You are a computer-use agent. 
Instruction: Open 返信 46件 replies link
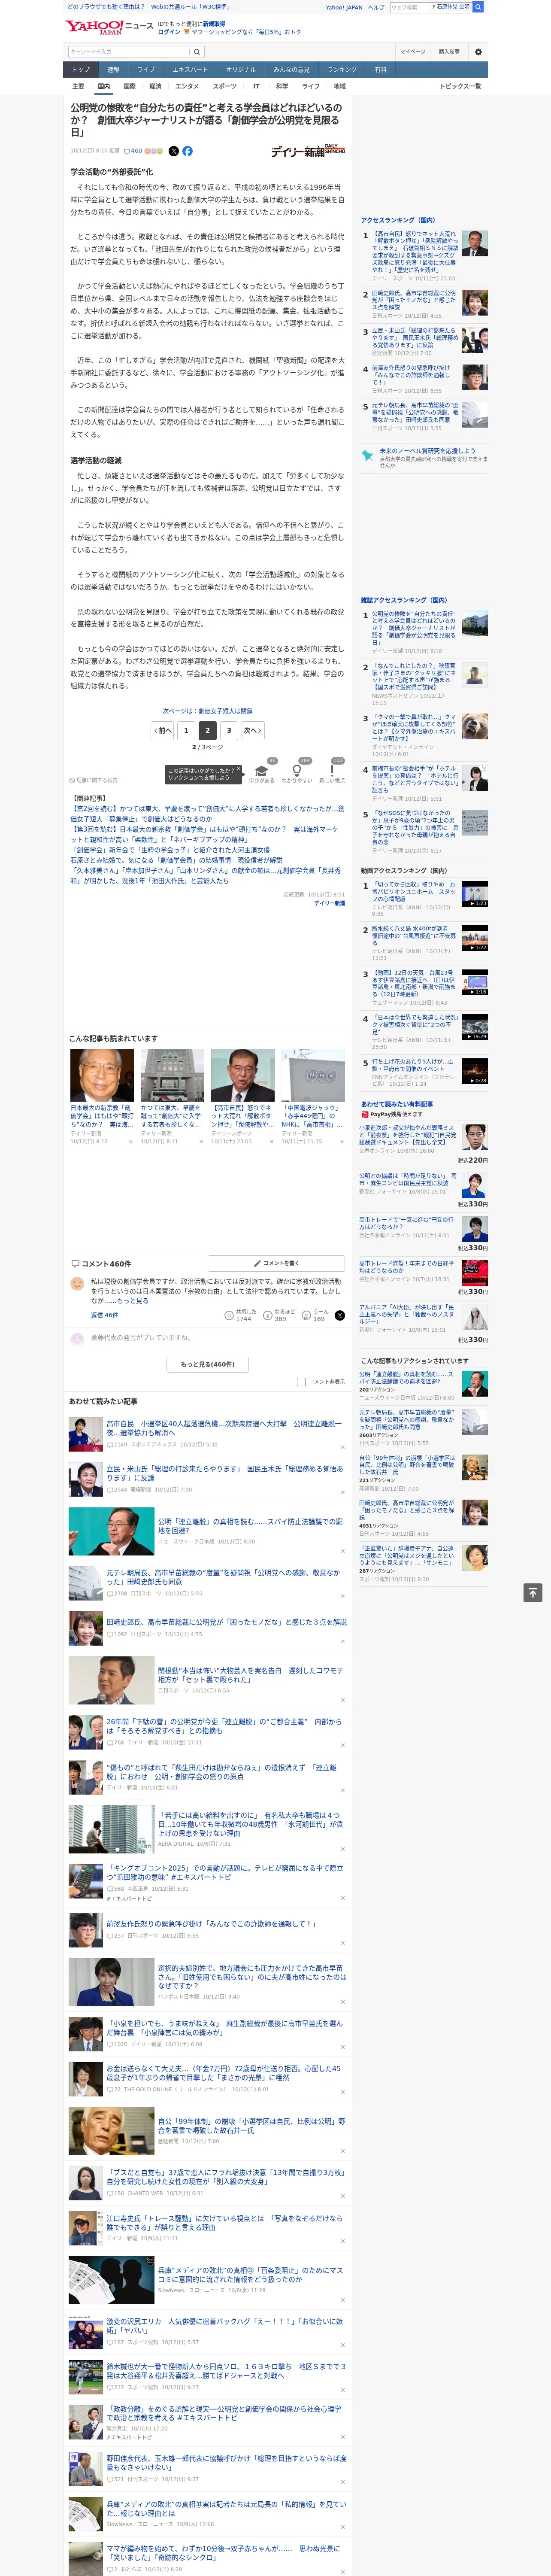[104, 1315]
